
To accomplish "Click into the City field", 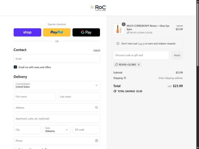I will [x=27, y=130].
